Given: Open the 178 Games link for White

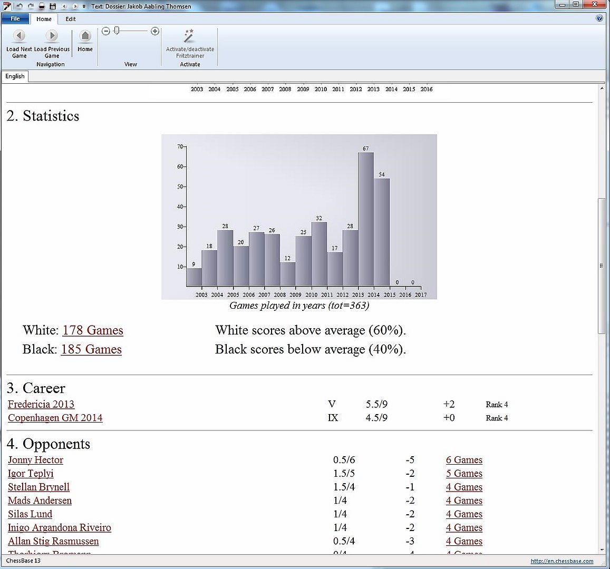Looking at the screenshot, I should click(93, 330).
